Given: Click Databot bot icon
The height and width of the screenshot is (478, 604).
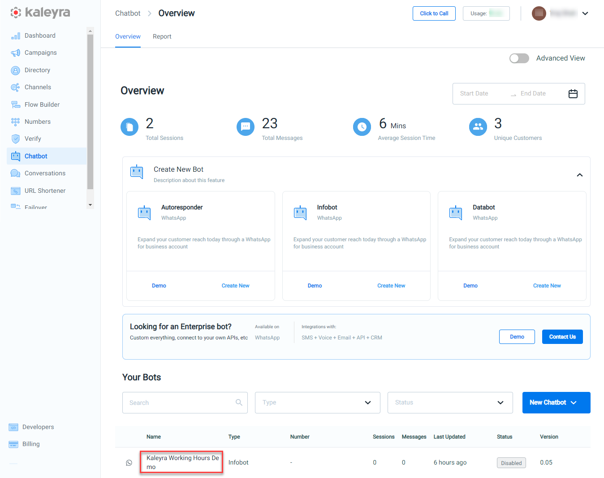Looking at the screenshot, I should point(456,213).
